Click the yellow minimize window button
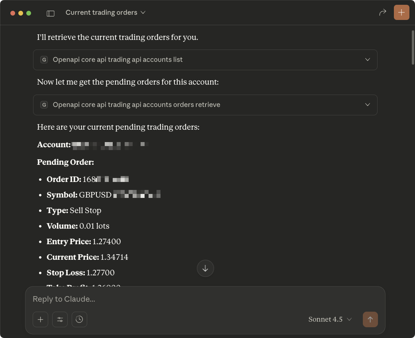415x338 pixels. [21, 13]
